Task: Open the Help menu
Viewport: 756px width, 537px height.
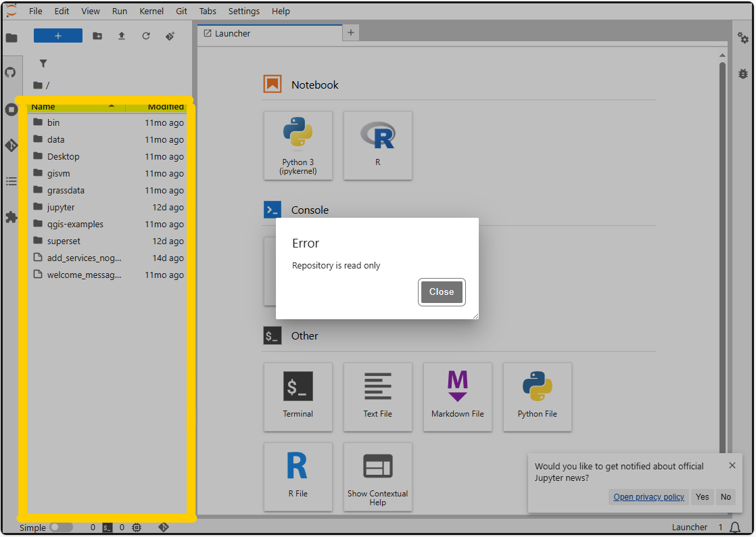Action: (281, 11)
